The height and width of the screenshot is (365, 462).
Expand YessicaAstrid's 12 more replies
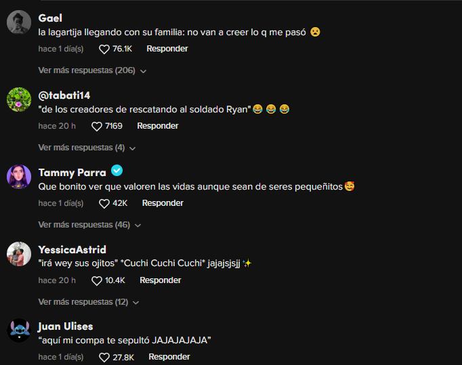89,302
